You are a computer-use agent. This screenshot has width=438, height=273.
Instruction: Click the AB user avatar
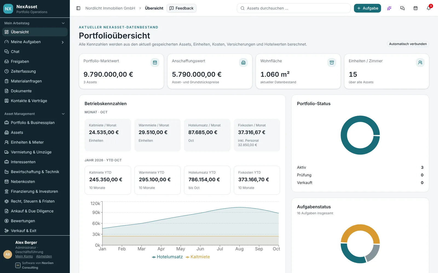tap(8, 254)
